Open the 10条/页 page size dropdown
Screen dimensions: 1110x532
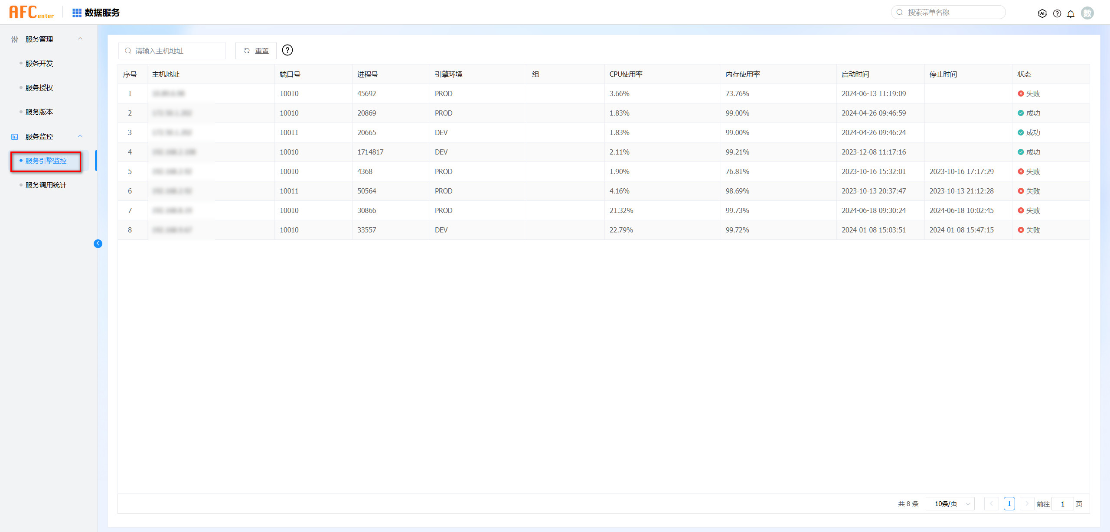click(x=950, y=504)
